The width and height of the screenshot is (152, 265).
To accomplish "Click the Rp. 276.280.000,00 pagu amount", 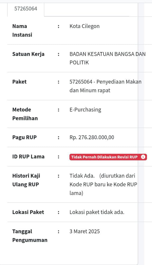I will pyautogui.click(x=92, y=137).
